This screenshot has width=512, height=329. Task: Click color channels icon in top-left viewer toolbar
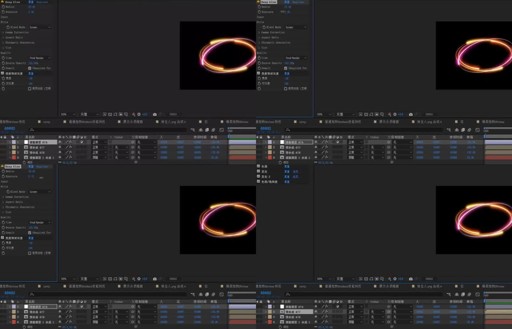click(x=134, y=114)
